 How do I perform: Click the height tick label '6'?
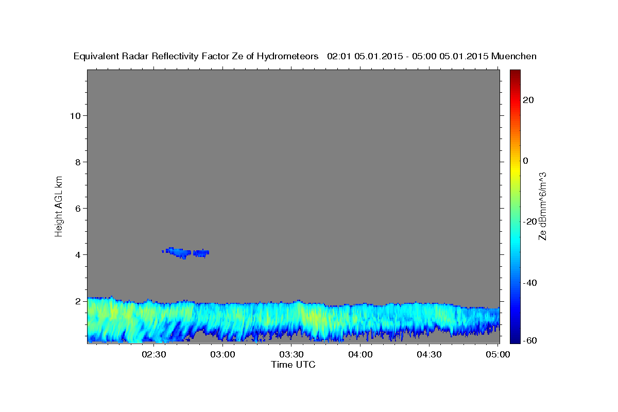[x=78, y=208]
